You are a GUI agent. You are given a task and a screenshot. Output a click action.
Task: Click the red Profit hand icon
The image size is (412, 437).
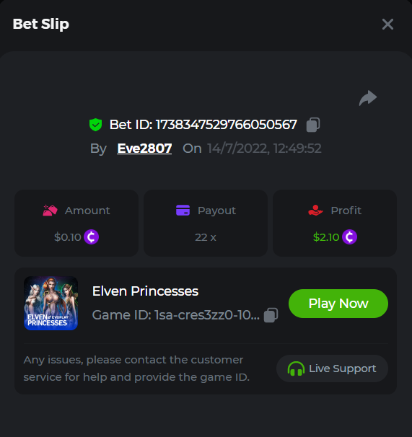(315, 210)
